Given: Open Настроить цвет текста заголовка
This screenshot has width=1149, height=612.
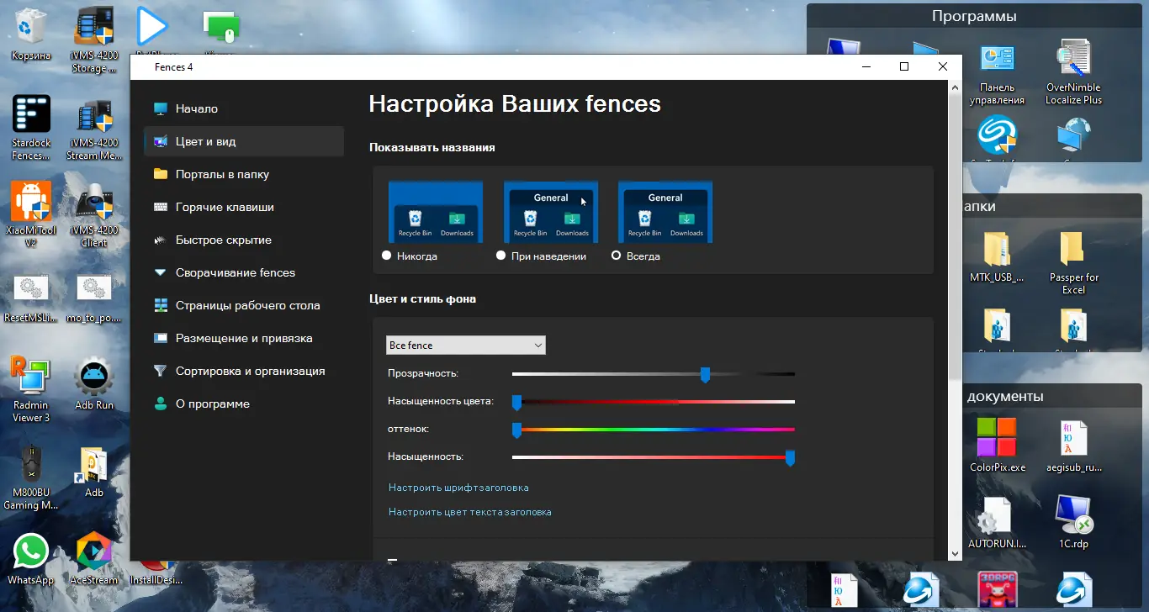Looking at the screenshot, I should click(x=469, y=511).
